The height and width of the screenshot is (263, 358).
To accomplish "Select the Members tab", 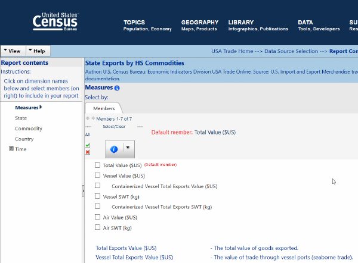I will pyautogui.click(x=104, y=108).
